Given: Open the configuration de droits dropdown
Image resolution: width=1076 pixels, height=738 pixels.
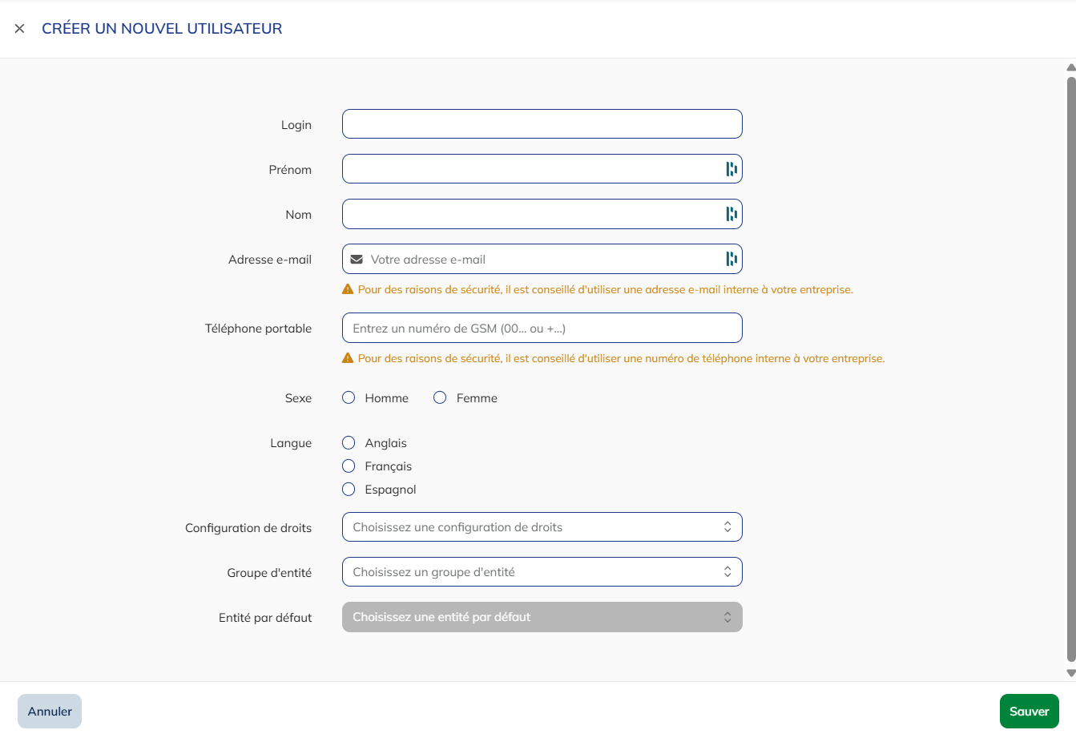Looking at the screenshot, I should pos(542,526).
